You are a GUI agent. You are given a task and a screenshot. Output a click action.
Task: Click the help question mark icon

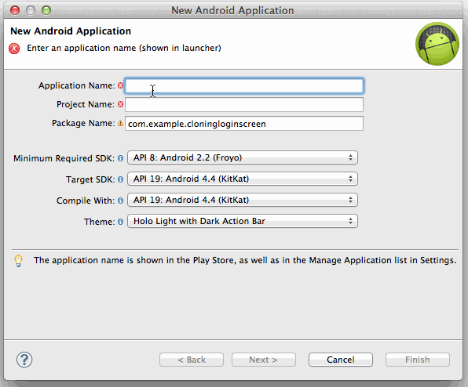point(24,360)
